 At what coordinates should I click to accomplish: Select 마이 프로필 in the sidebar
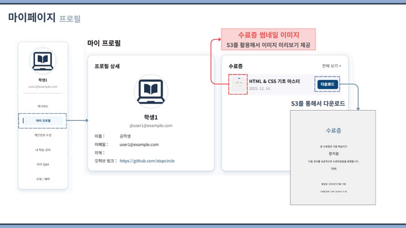point(43,121)
